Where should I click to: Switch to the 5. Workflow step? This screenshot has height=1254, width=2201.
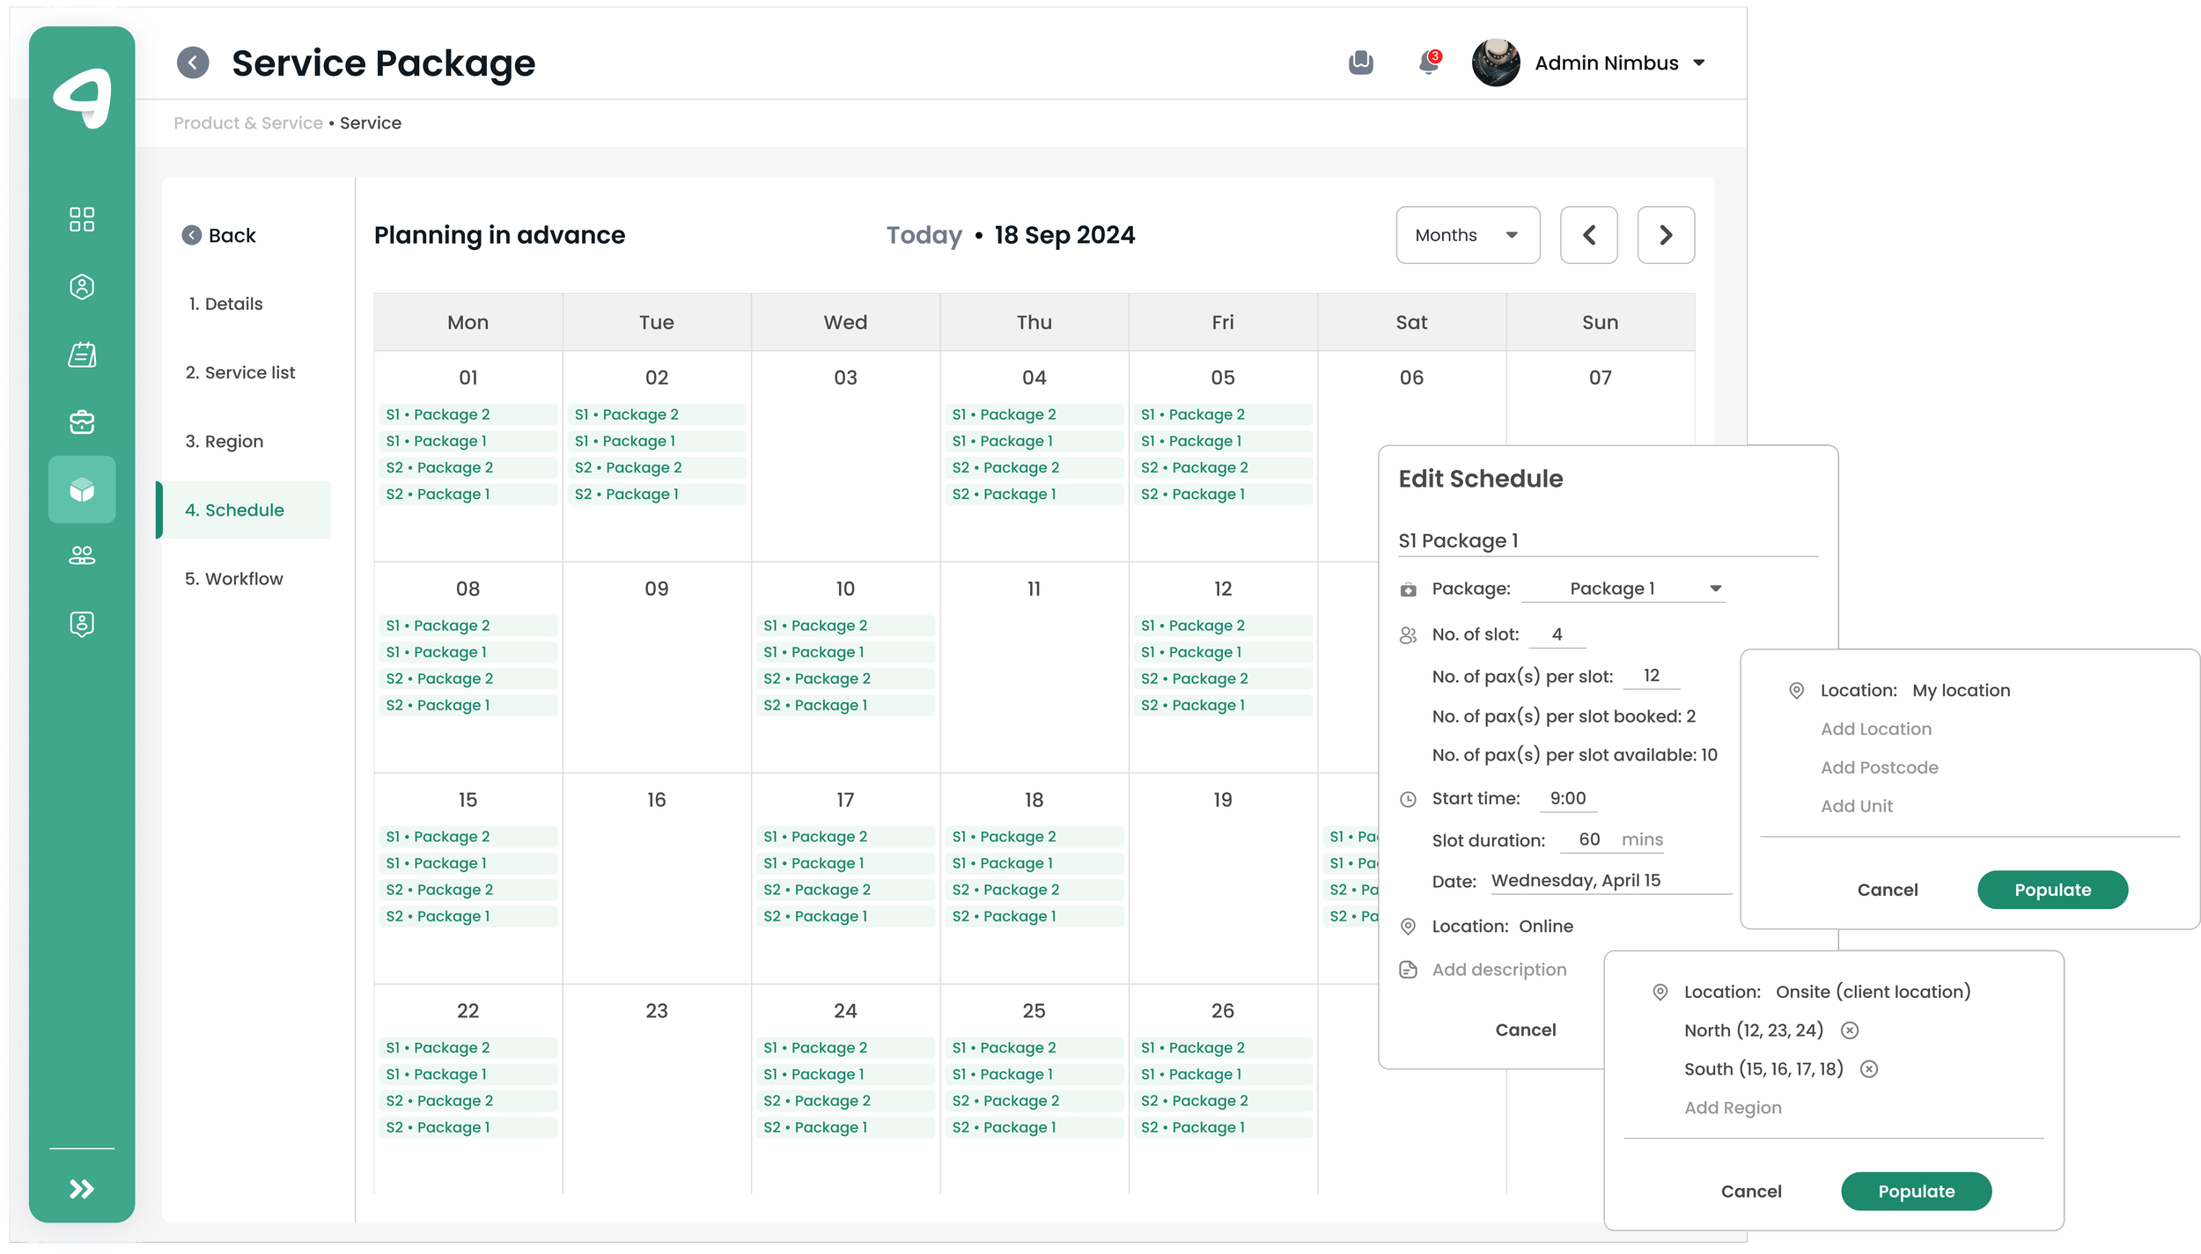234,579
